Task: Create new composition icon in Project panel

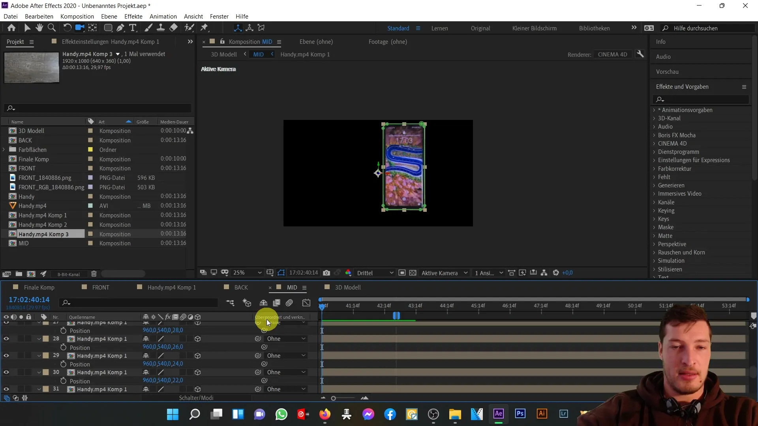Action: 31,274
